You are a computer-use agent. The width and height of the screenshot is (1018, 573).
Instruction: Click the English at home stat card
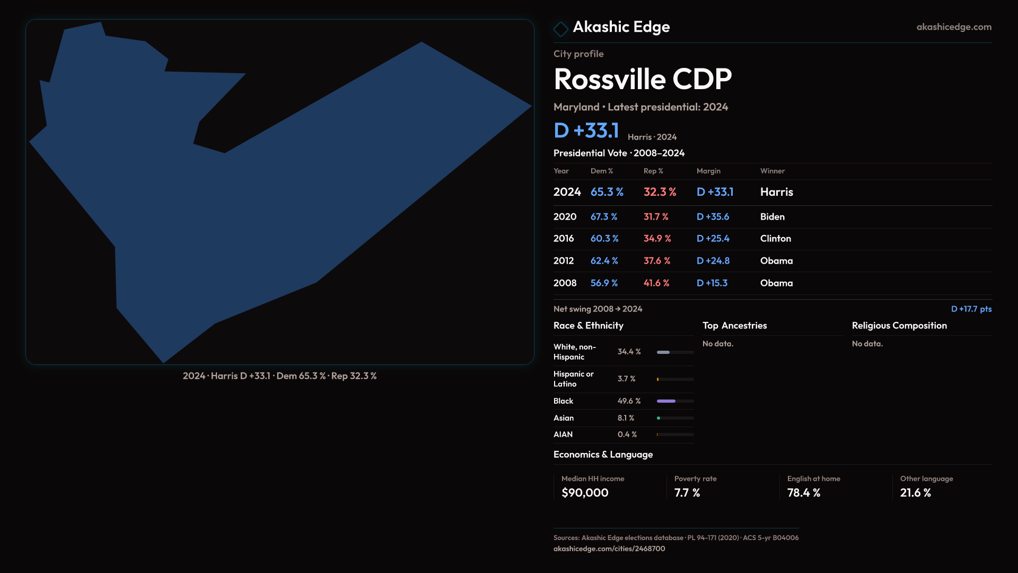(x=813, y=487)
